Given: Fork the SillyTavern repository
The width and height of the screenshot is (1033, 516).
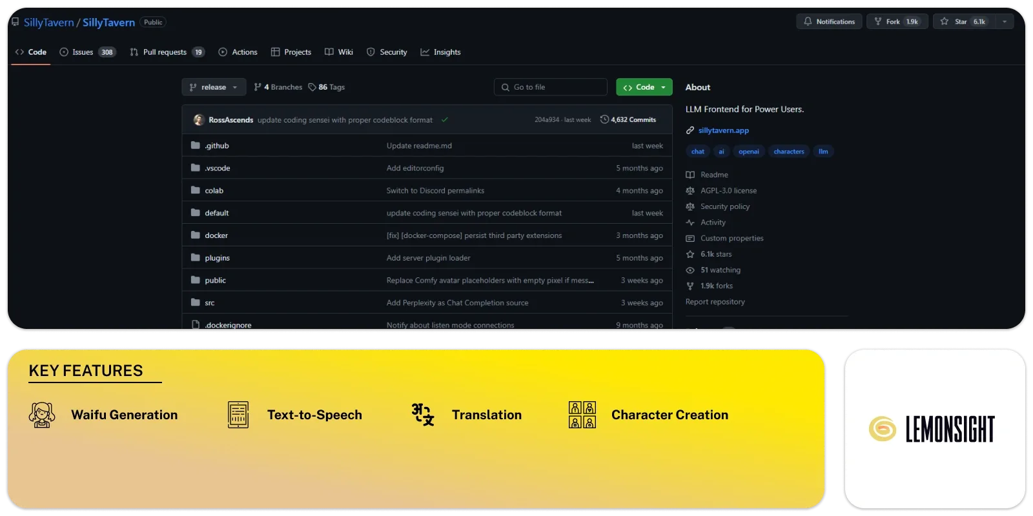Looking at the screenshot, I should (897, 21).
